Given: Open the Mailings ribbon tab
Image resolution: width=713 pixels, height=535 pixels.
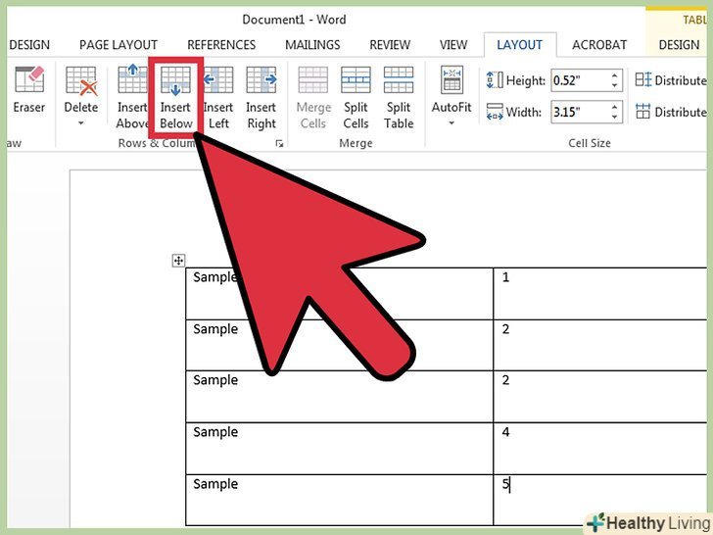Looking at the screenshot, I should tap(312, 45).
